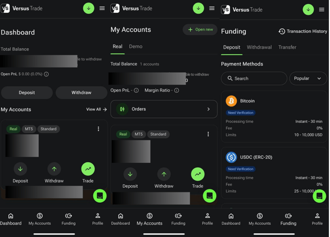Go to Funding in My Accounts bottom nav

[x=178, y=219]
